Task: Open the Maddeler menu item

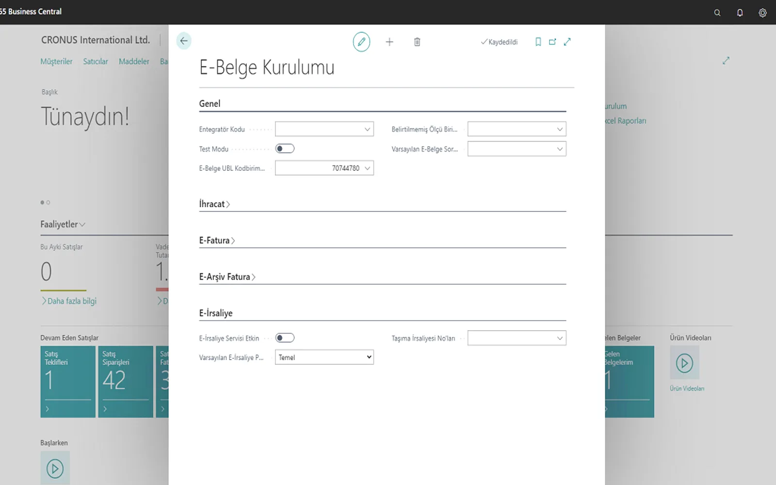Action: (x=134, y=62)
